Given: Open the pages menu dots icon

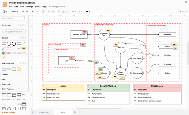Looking at the screenshot, I should pos(32,112).
